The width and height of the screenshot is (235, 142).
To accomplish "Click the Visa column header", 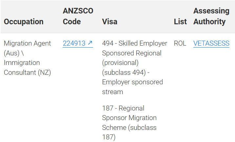I will pyautogui.click(x=110, y=22).
